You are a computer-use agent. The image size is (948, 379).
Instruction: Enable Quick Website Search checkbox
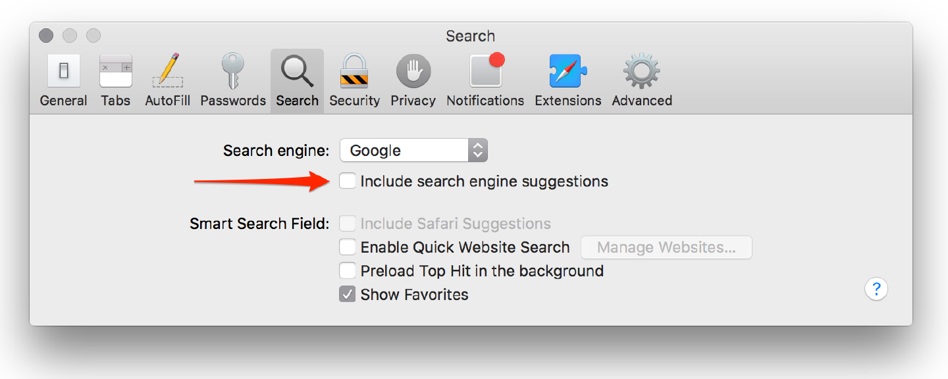(348, 247)
